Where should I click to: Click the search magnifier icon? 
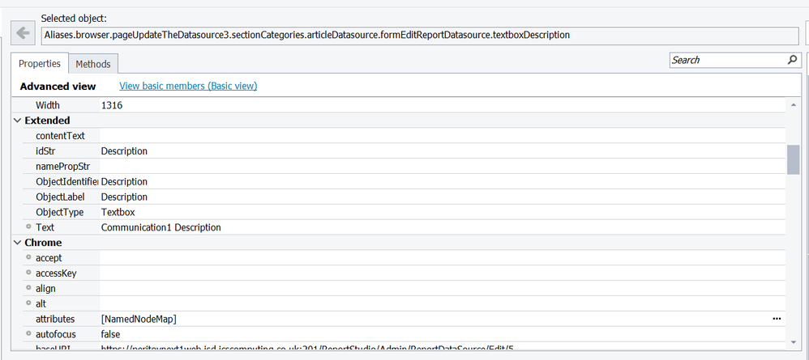pyautogui.click(x=792, y=60)
